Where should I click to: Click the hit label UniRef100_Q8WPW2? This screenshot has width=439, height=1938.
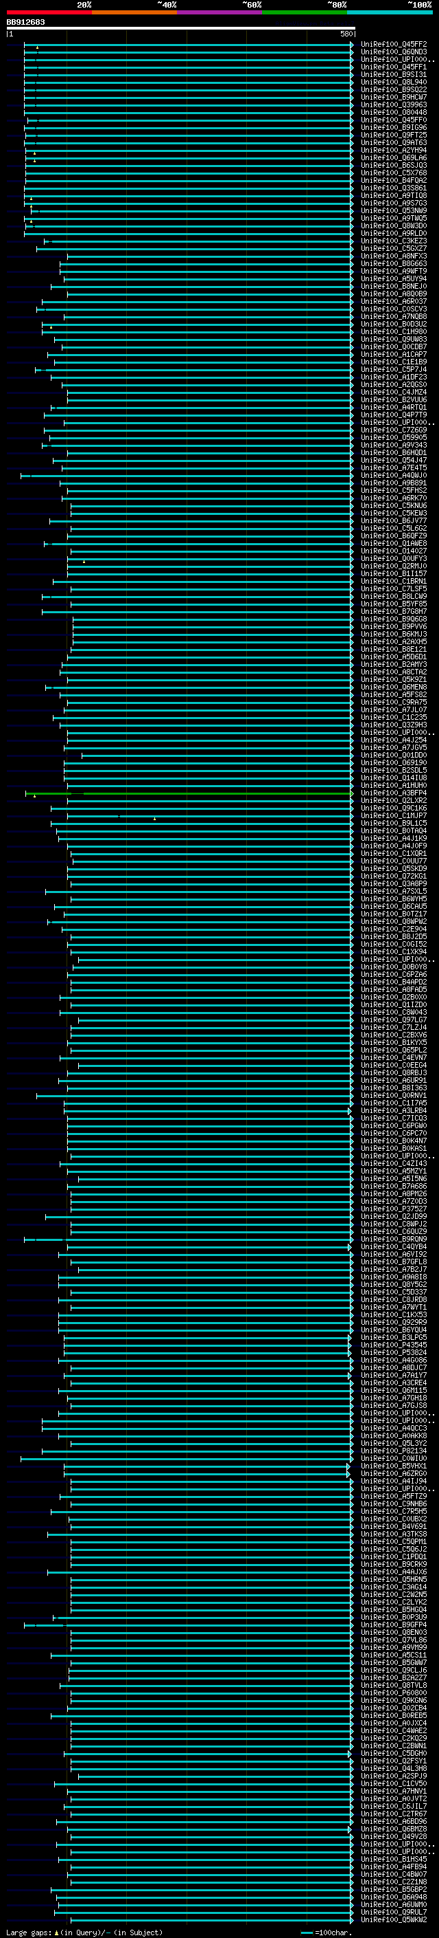(394, 922)
